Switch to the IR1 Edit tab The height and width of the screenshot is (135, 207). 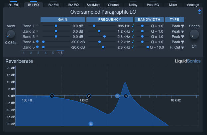[x=14, y=5]
